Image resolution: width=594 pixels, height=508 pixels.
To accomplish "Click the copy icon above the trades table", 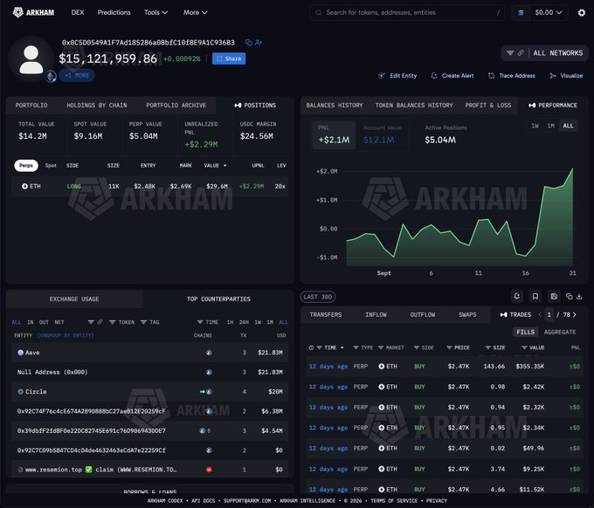I will 569,297.
